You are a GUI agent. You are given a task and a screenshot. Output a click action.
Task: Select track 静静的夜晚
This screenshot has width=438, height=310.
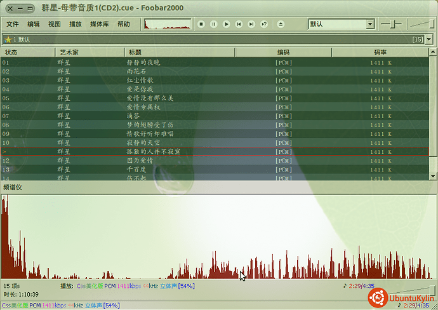pos(215,63)
